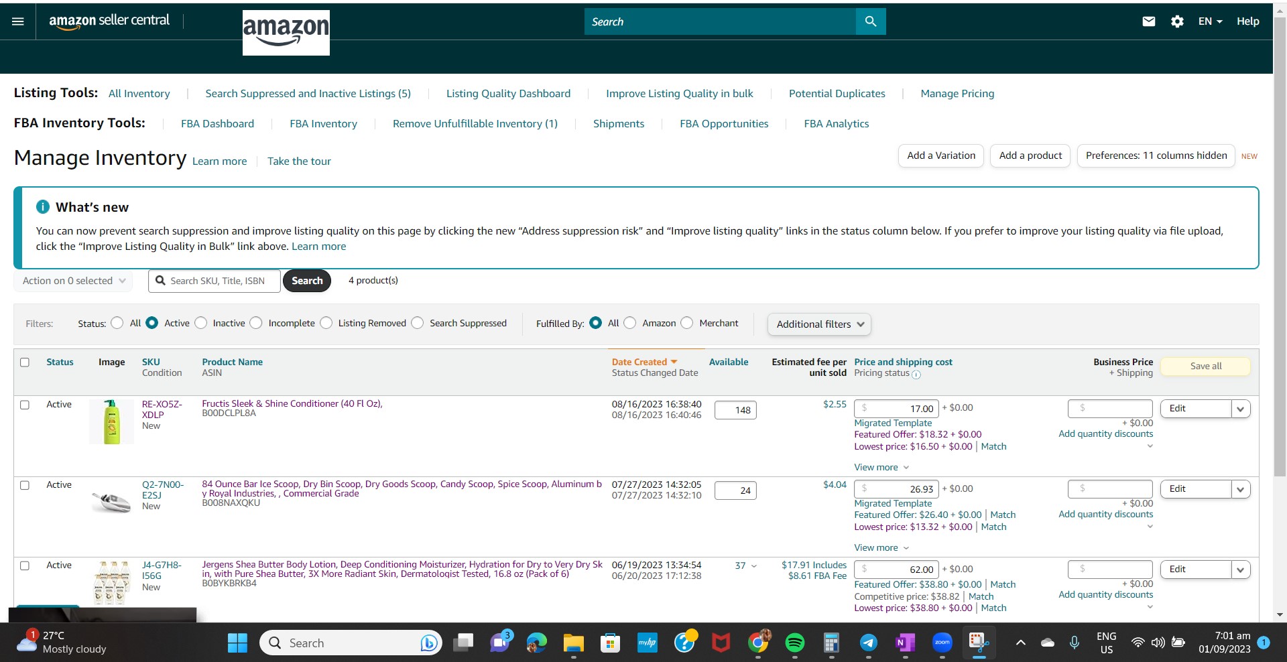This screenshot has height=662, width=1287.
Task: Click the Save all button
Action: click(x=1206, y=366)
